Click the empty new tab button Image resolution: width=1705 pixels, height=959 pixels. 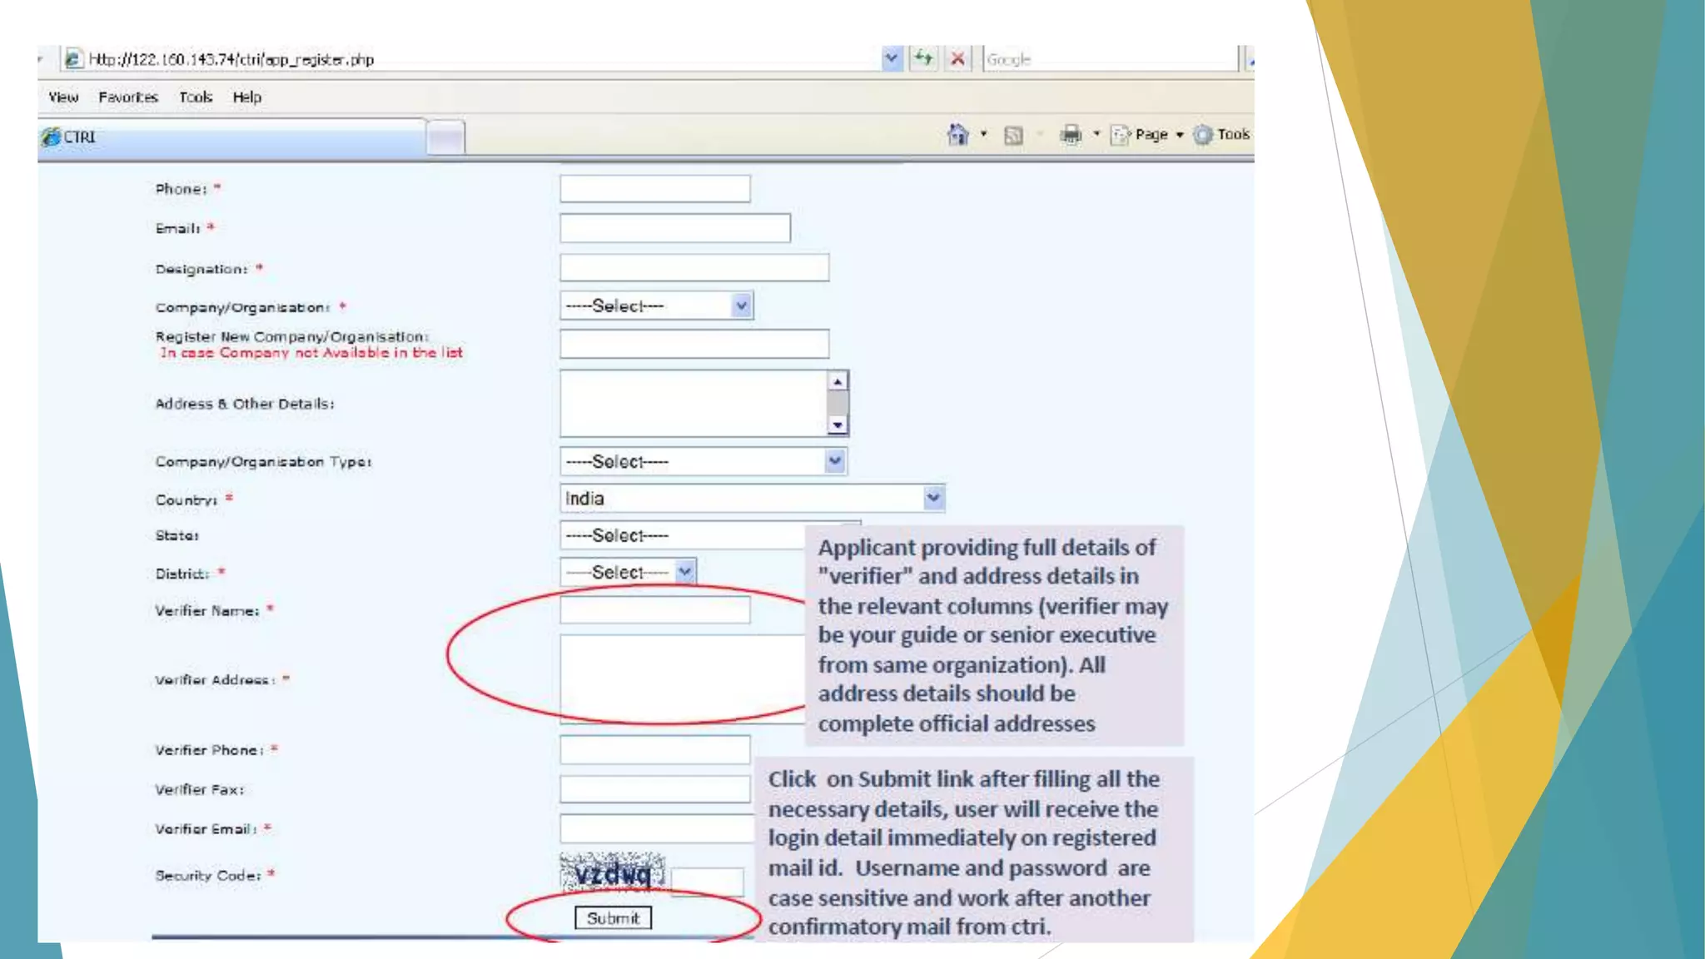coord(445,138)
